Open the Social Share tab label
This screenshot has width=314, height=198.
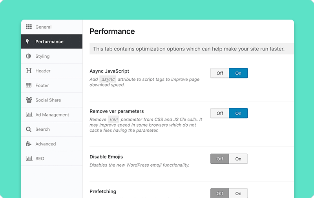48,100
